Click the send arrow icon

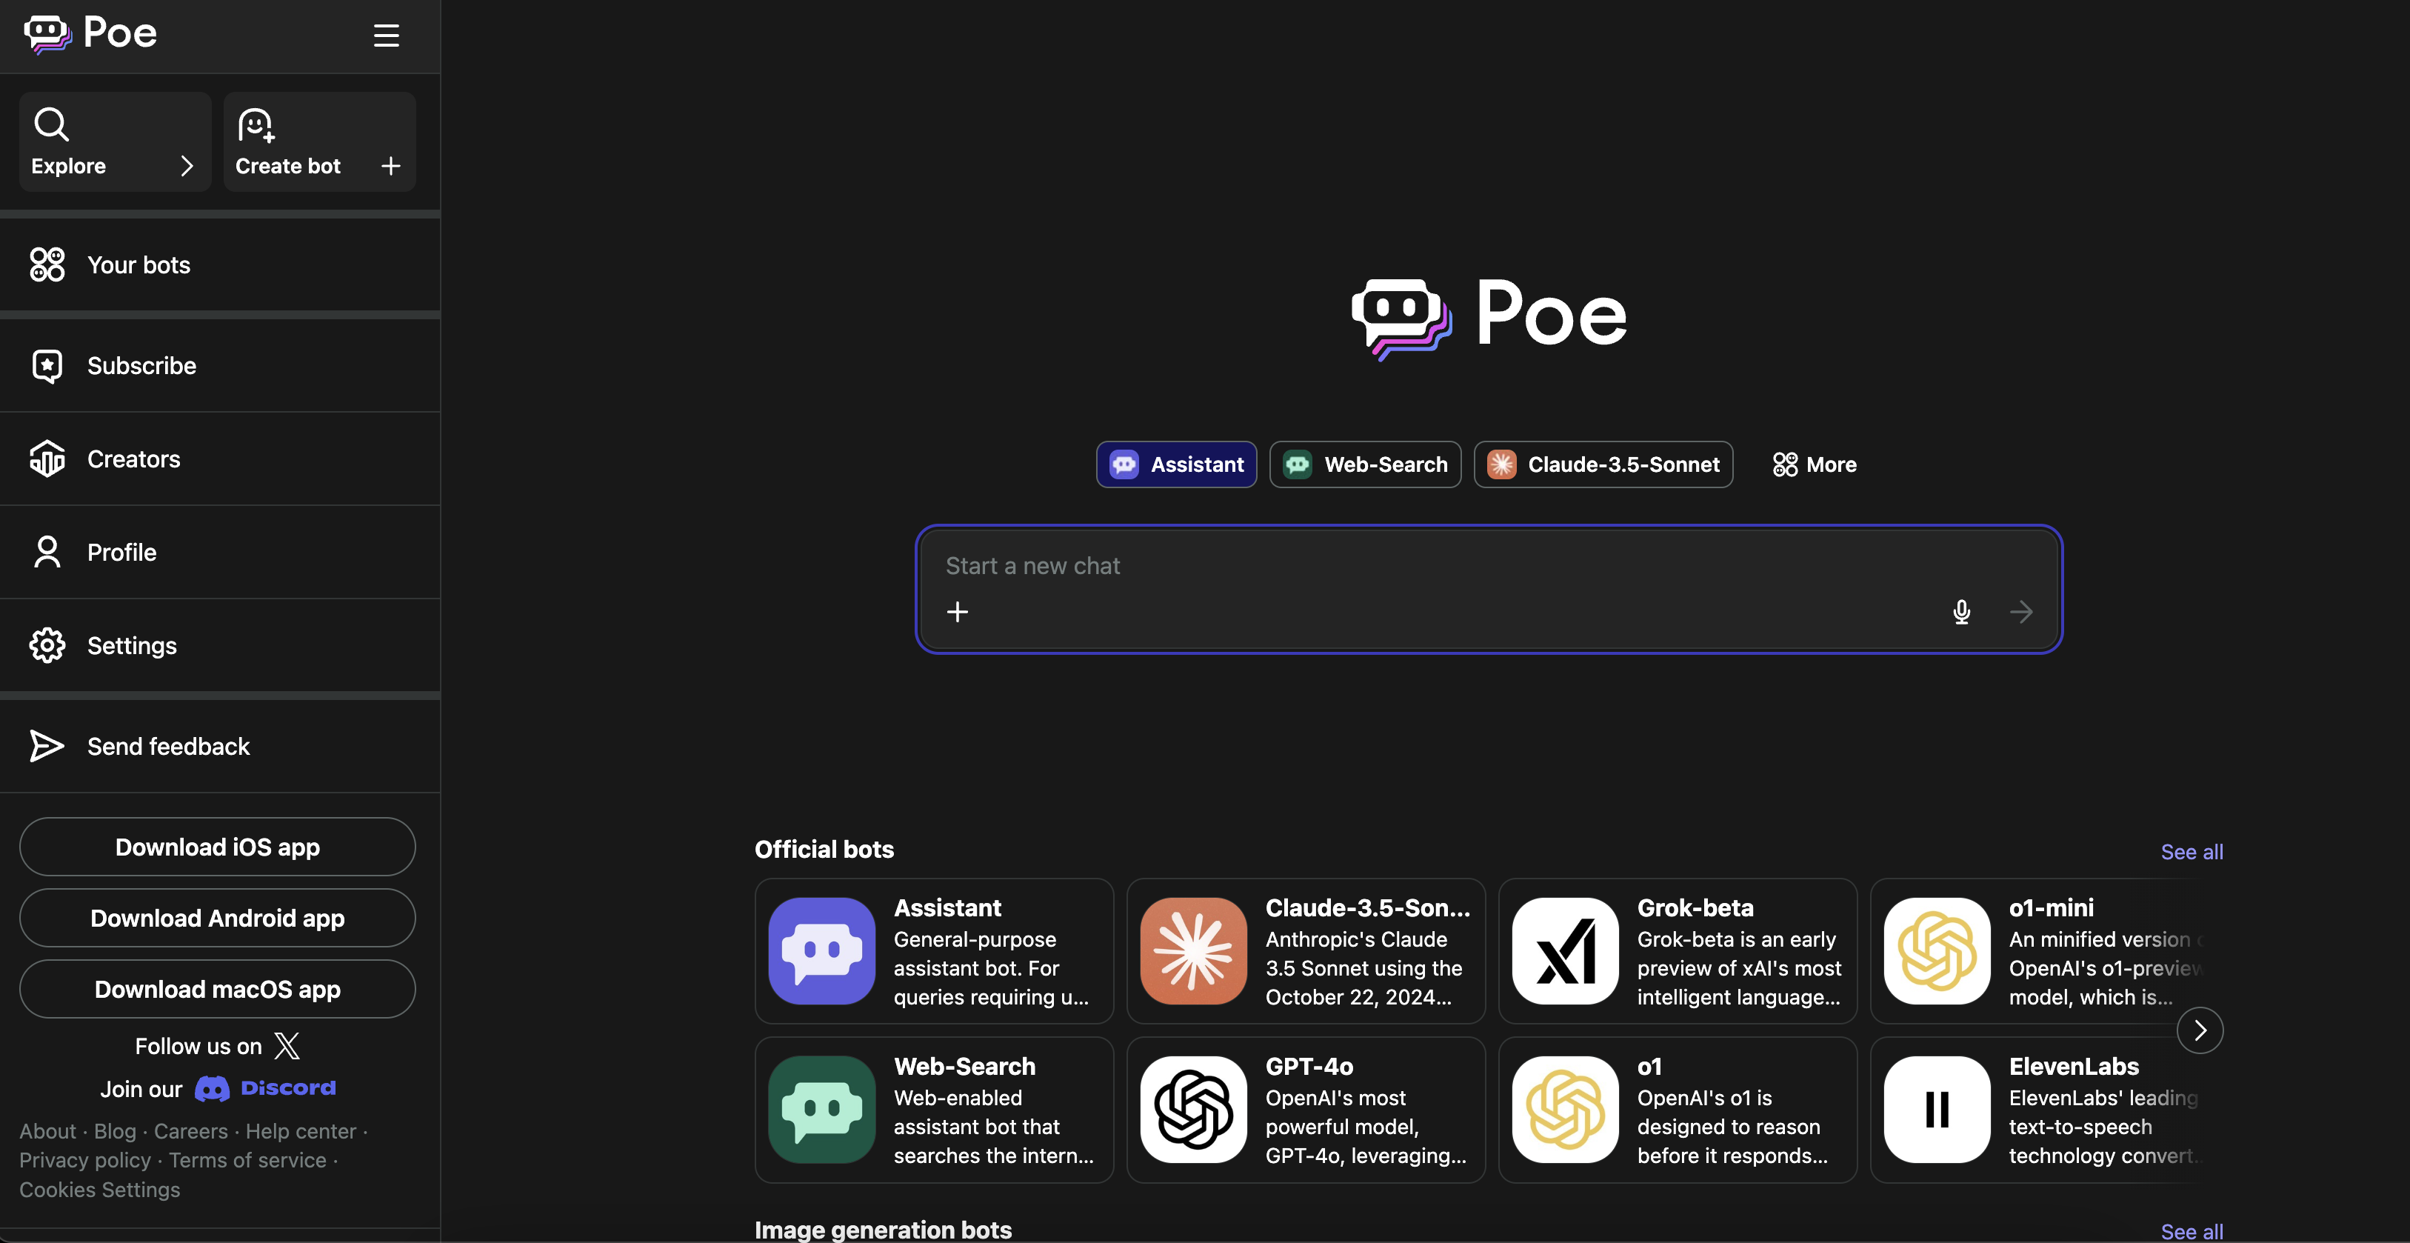pos(2021,612)
